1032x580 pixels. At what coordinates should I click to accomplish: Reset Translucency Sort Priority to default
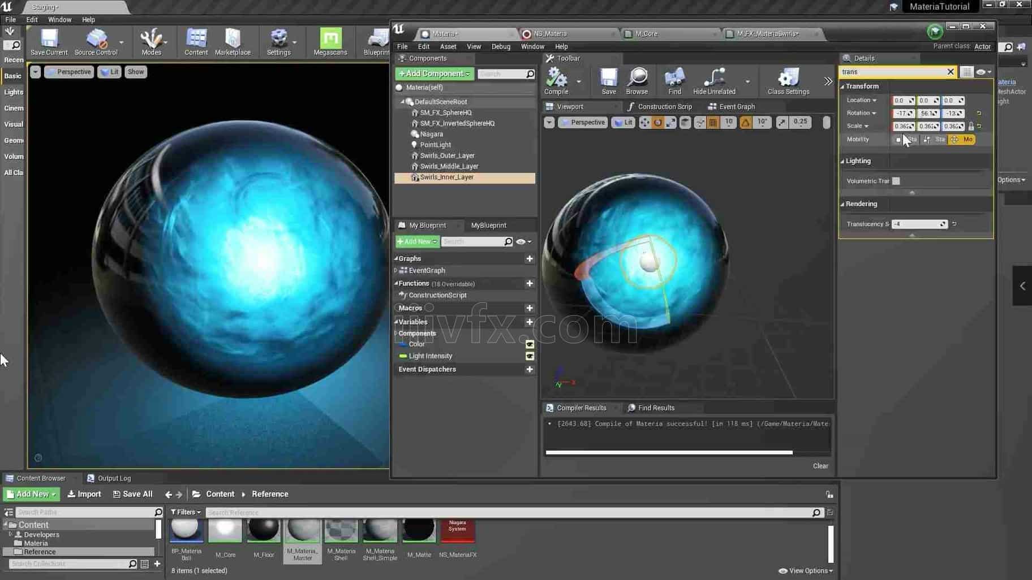pyautogui.click(x=954, y=224)
